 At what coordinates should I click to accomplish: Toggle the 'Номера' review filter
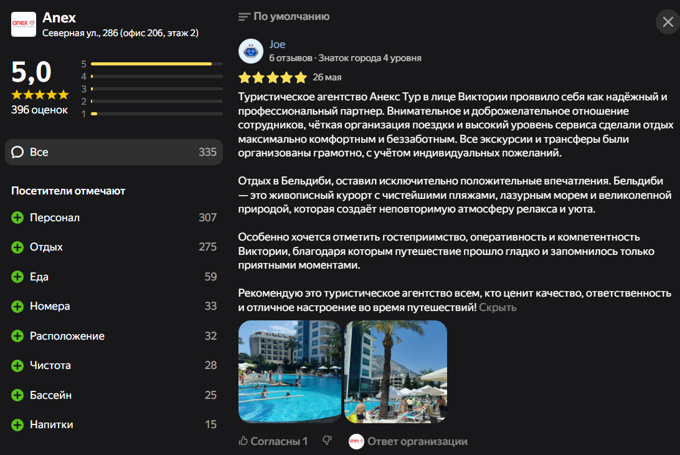click(50, 306)
